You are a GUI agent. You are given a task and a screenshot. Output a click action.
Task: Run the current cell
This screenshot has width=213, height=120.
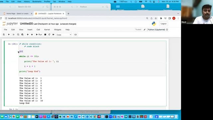pos(39,35)
